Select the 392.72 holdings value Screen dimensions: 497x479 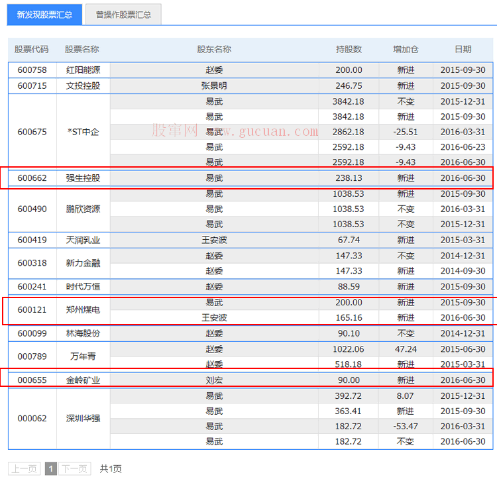click(x=349, y=396)
